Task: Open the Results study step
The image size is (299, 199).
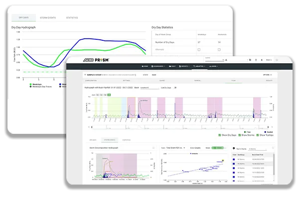Action: 269,81
